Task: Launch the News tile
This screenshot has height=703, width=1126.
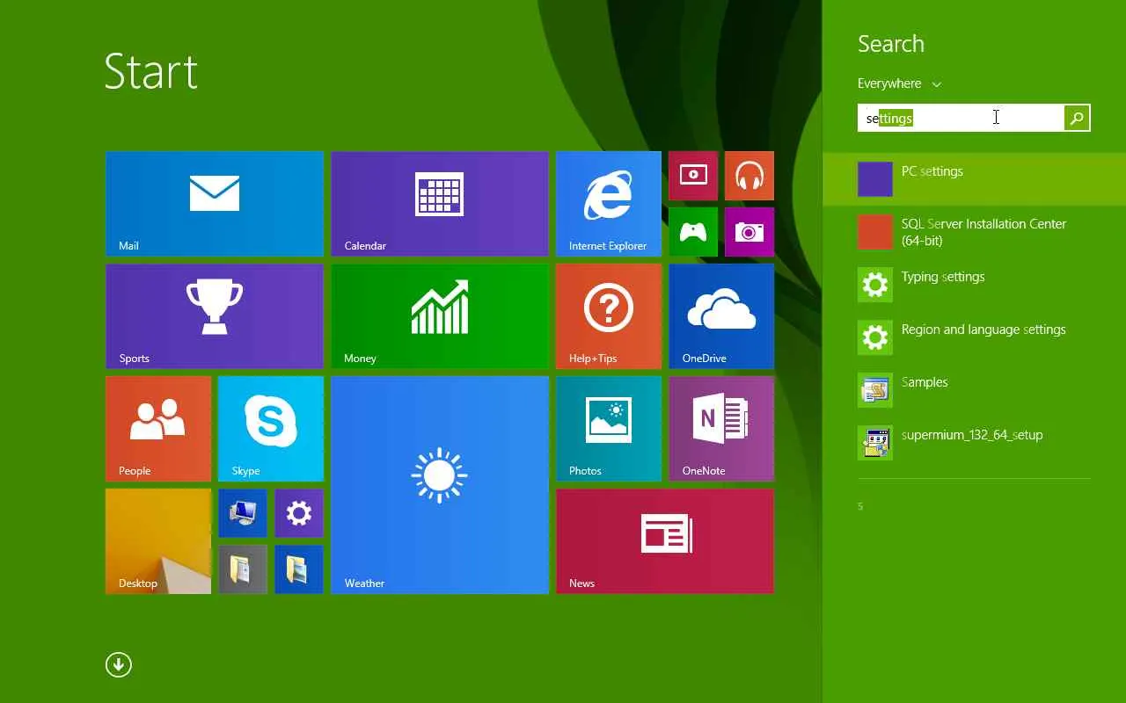Action: pyautogui.click(x=665, y=541)
